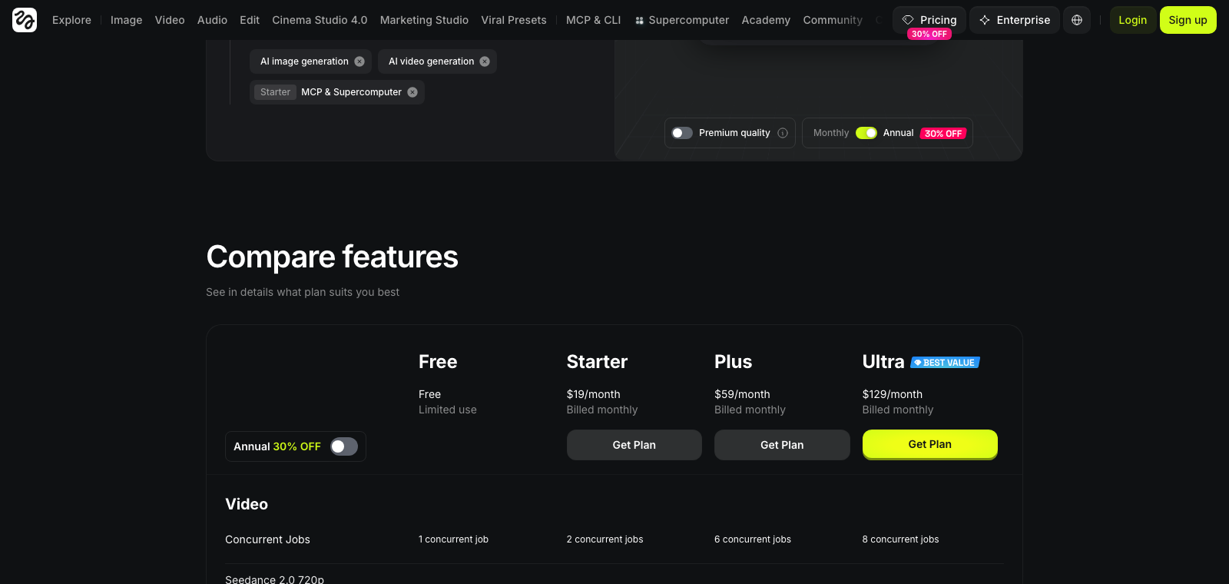Click the Premium quality label
The width and height of the screenshot is (1229, 584).
point(734,133)
